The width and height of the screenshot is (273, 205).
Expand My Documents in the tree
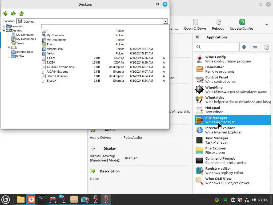pos(9,39)
